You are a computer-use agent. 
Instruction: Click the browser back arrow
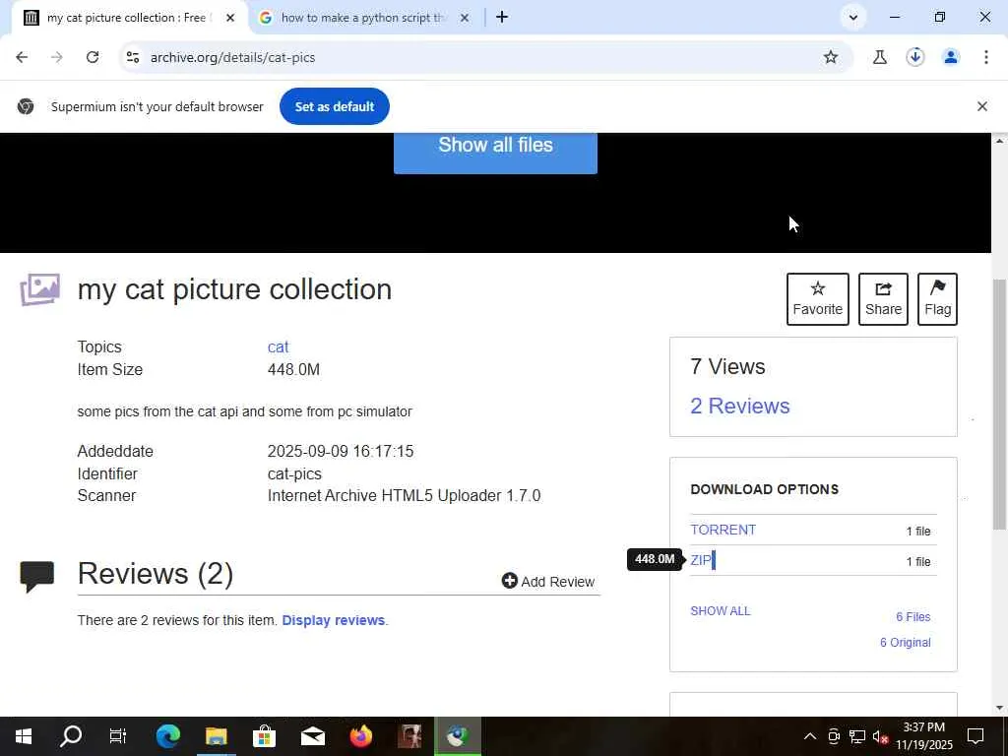[x=22, y=57]
